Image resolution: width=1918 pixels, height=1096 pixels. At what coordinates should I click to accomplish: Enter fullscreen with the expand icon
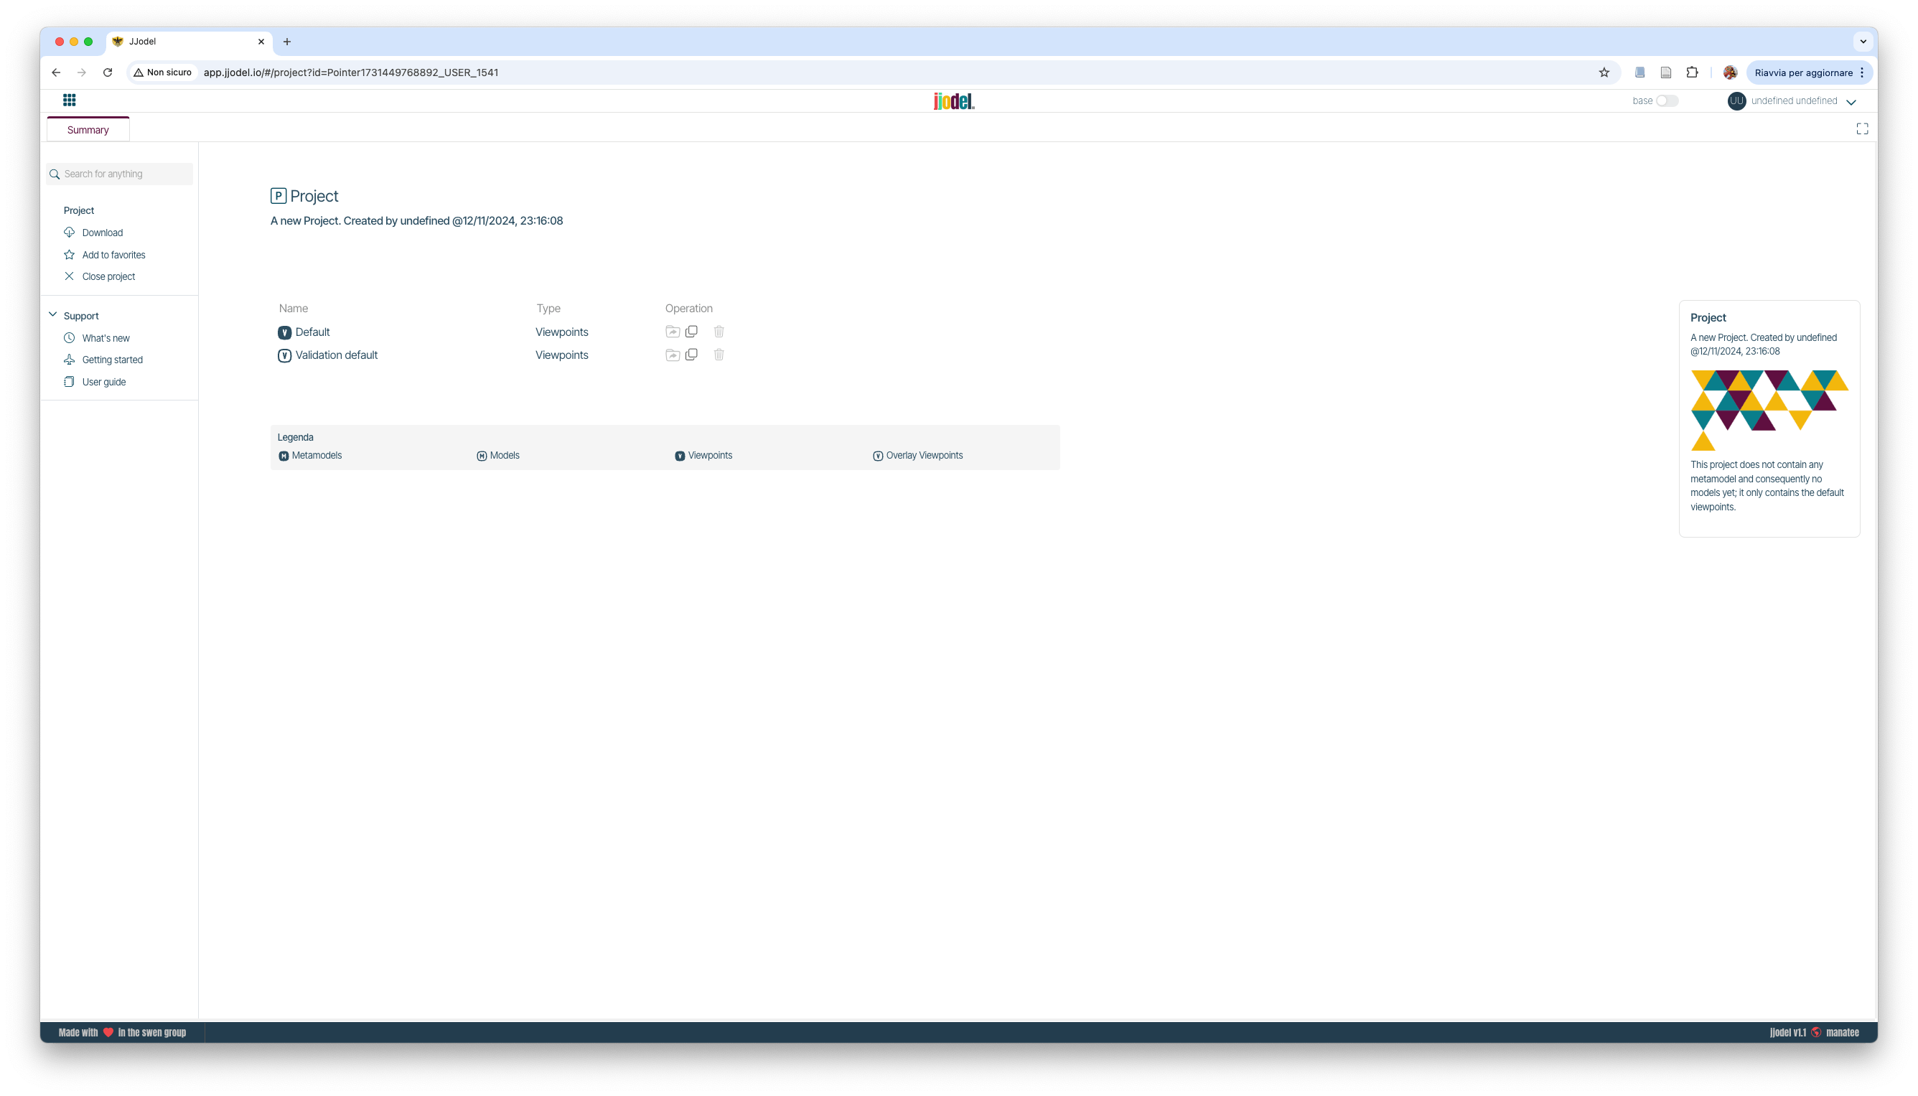[x=1862, y=128]
